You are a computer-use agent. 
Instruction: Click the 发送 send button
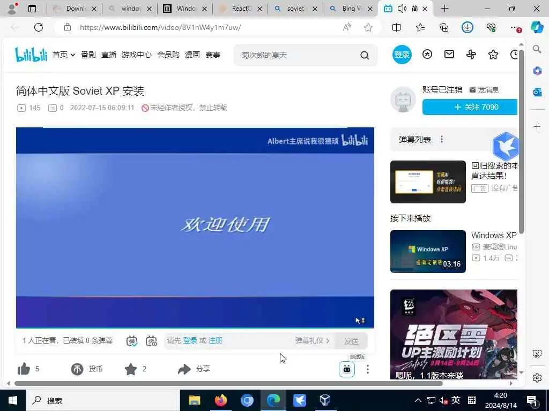click(x=351, y=341)
